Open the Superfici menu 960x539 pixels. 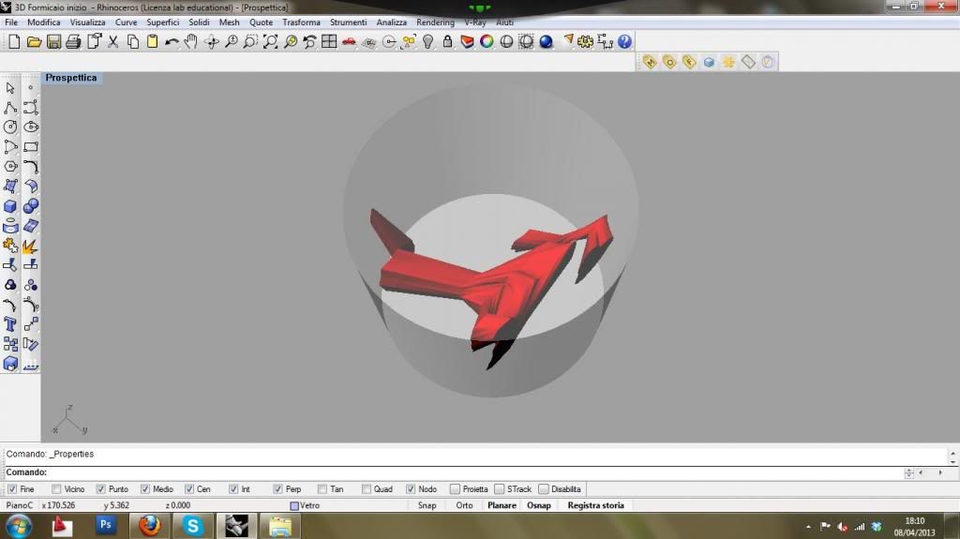[x=163, y=22]
